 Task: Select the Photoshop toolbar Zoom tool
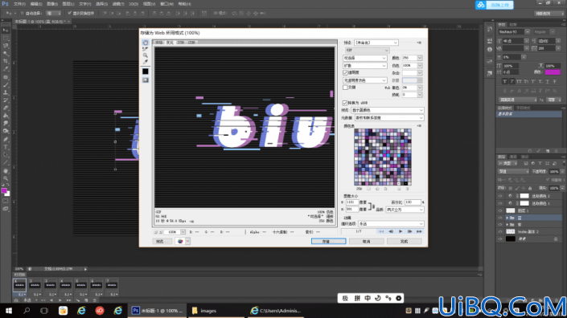6,178
